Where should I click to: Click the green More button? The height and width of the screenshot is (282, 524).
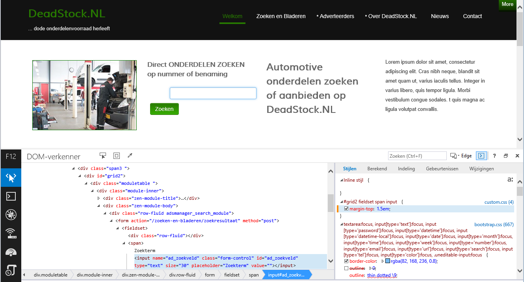pos(507,5)
